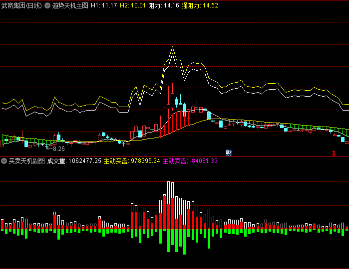Click the 8.26 low price annotation
The image size is (349, 269).
coord(59,149)
